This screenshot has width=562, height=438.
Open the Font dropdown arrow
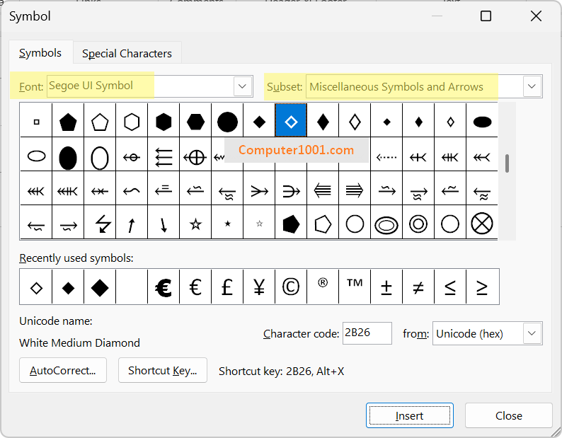(242, 86)
